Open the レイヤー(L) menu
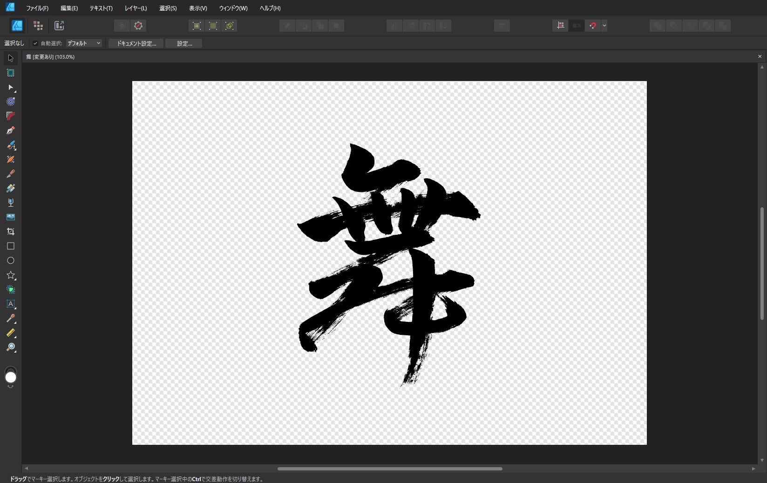Viewport: 767px width, 483px height. click(x=136, y=8)
